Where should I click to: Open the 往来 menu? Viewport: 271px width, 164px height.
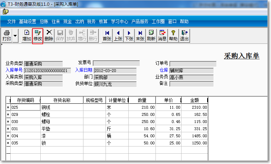click(x=56, y=22)
